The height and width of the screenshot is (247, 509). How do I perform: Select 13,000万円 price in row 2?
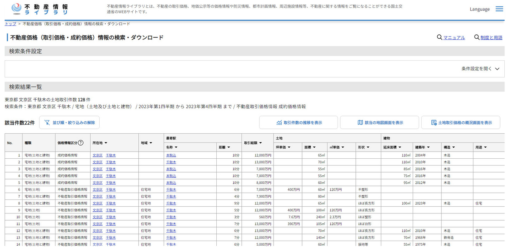pyautogui.click(x=263, y=162)
